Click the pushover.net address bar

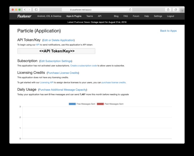point(97,10)
